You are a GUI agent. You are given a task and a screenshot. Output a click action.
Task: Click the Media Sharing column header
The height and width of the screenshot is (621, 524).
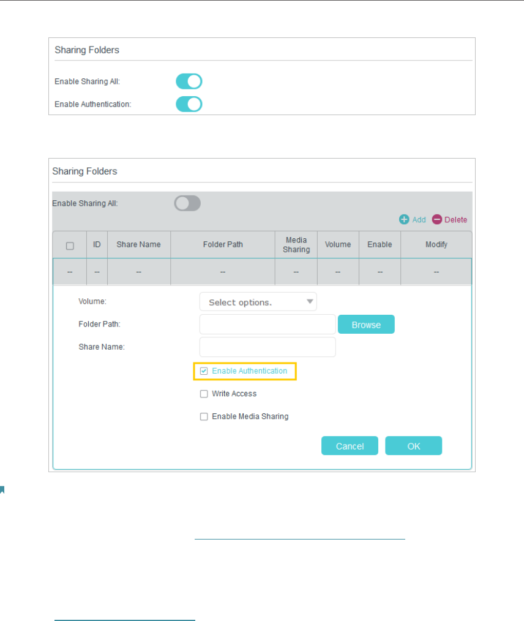point(296,245)
